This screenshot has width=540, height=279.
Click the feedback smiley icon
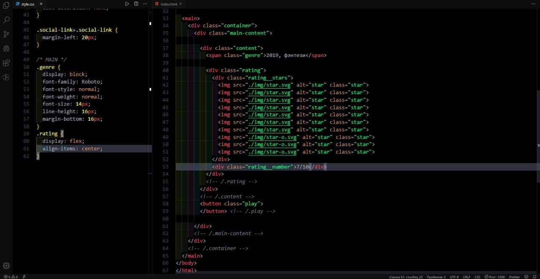(x=526, y=277)
